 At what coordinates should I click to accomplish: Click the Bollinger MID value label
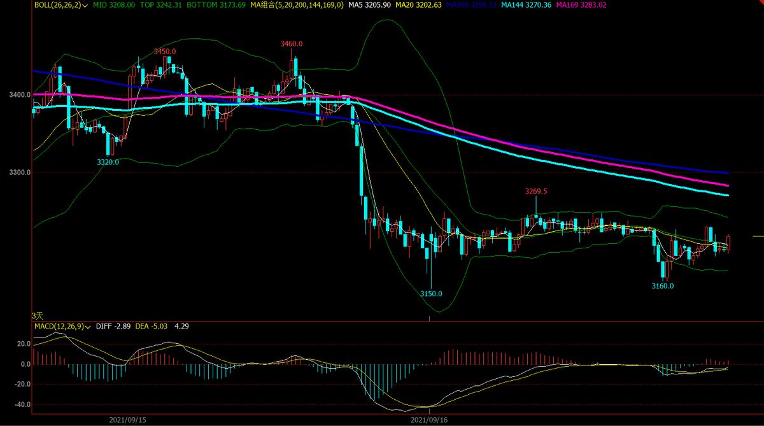pyautogui.click(x=117, y=5)
